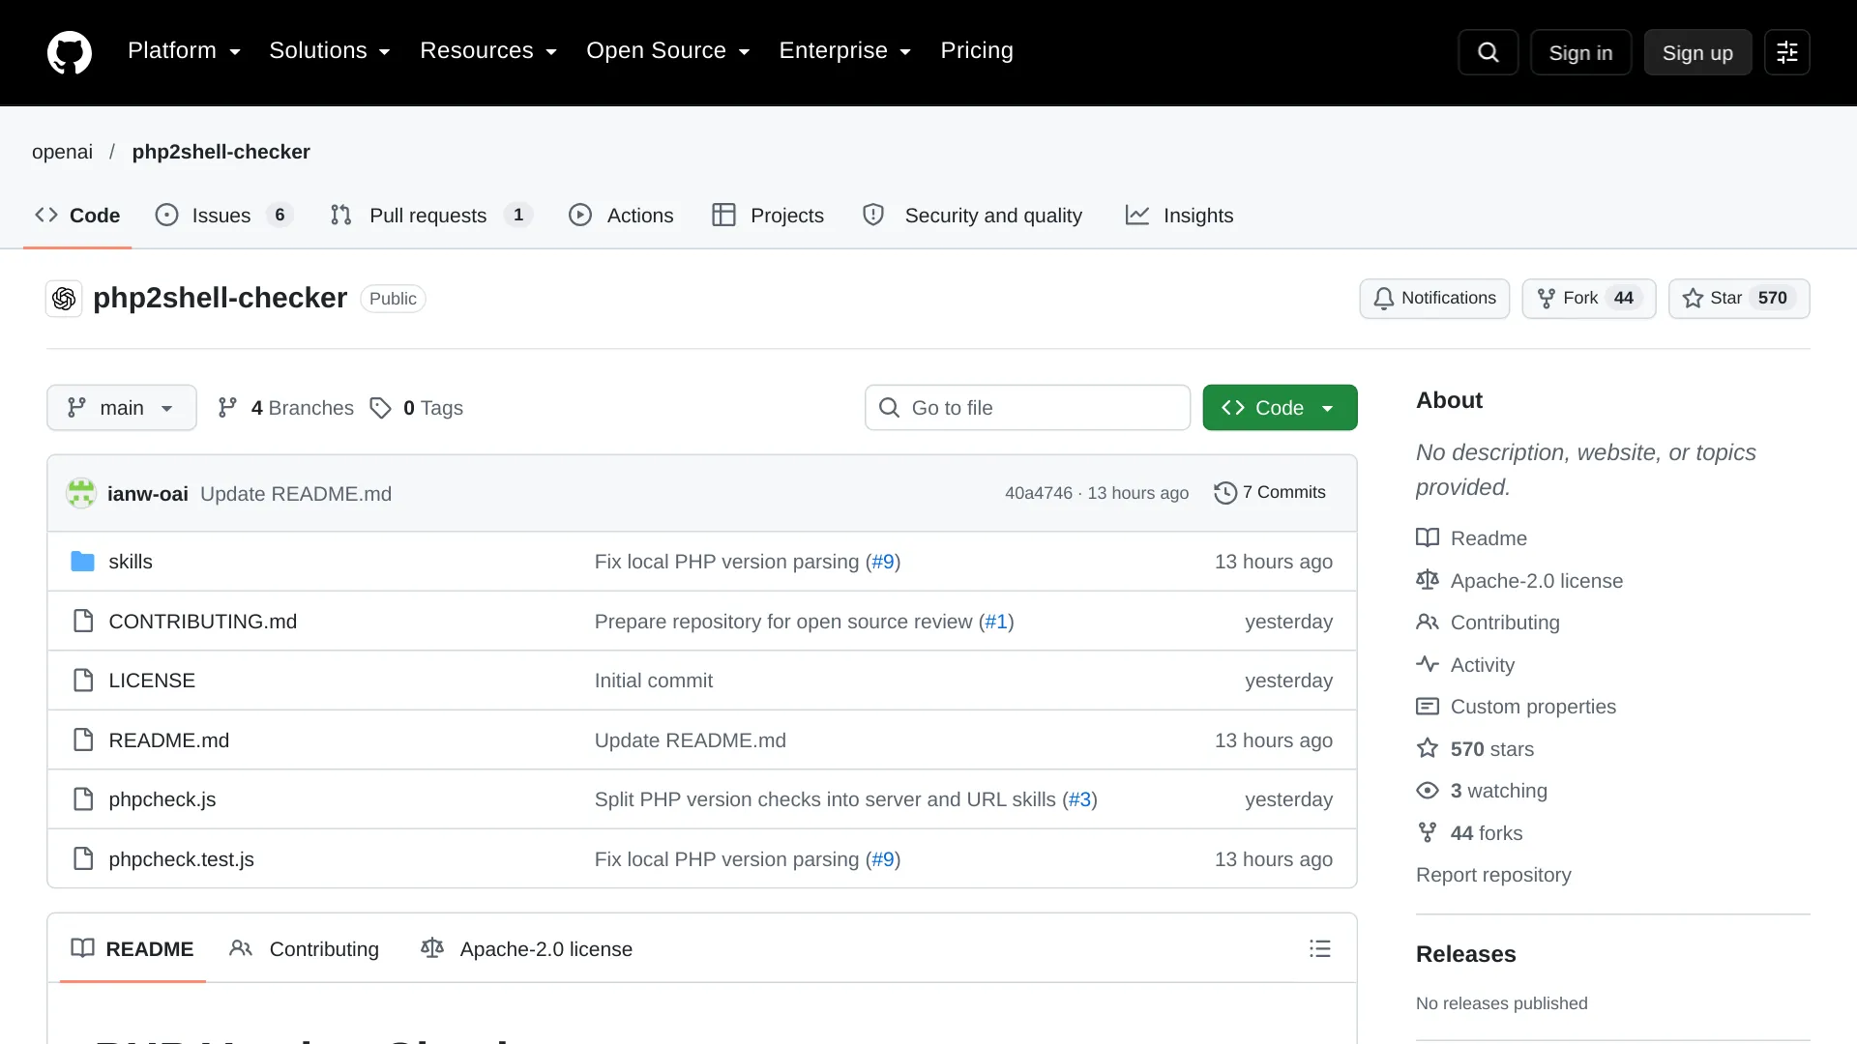Screen dimensions: 1857x1044
Task: Expand the Platform menu
Action: coord(184,51)
